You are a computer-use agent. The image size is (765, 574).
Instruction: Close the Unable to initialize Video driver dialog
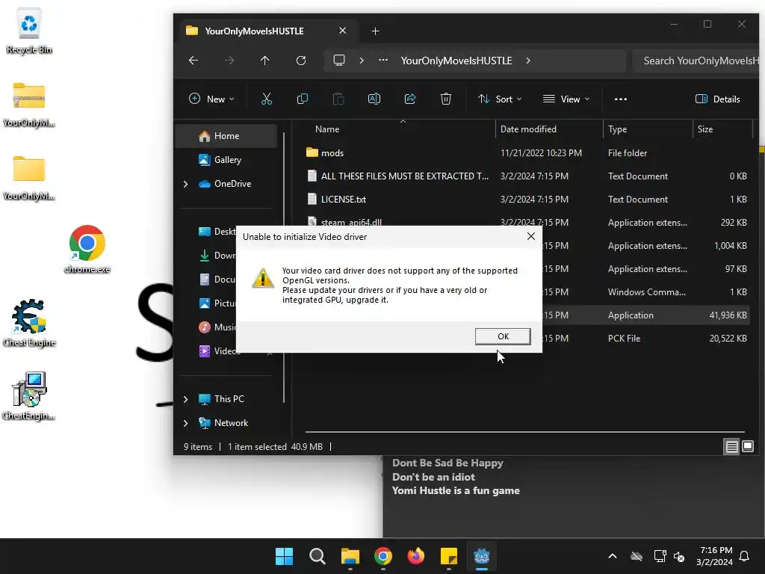531,236
